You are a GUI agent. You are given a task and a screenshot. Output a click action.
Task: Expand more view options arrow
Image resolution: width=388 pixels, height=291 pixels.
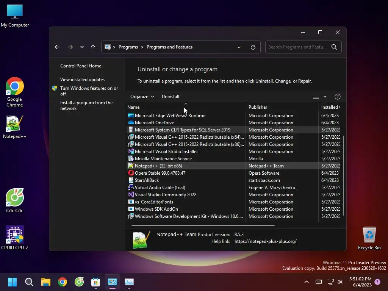pyautogui.click(x=325, y=97)
